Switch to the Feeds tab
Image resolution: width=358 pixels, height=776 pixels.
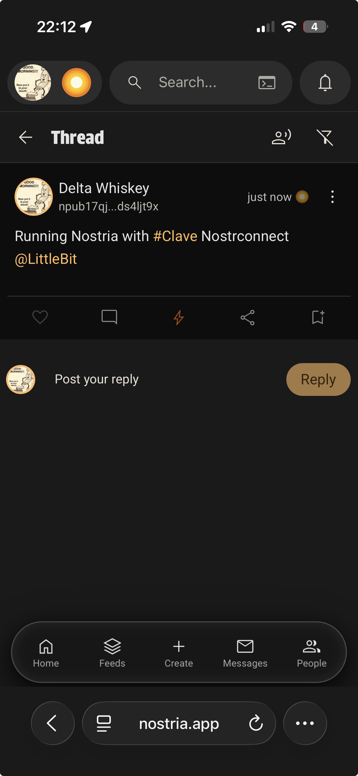[112, 653]
